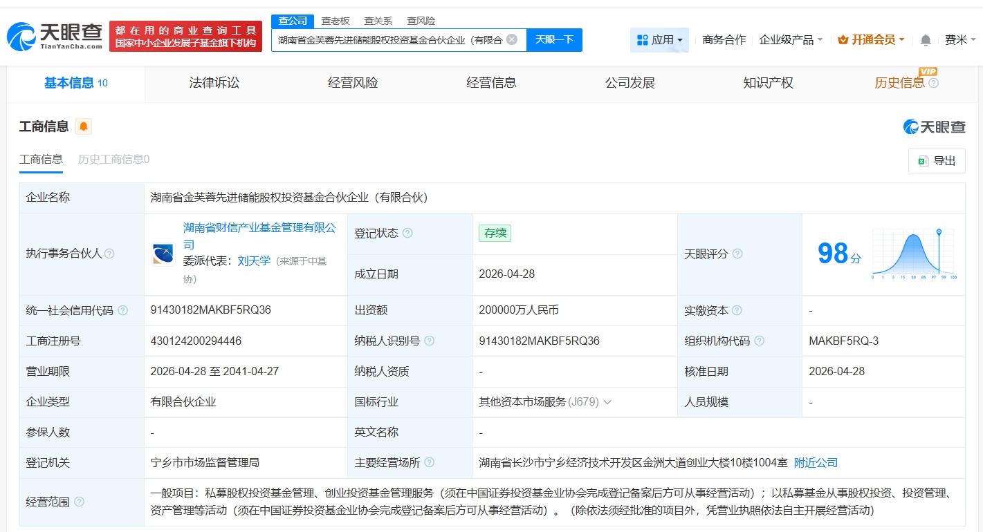This screenshot has height=532, width=983.
Task: Open the 刘天学 representative link
Action: coord(254,261)
